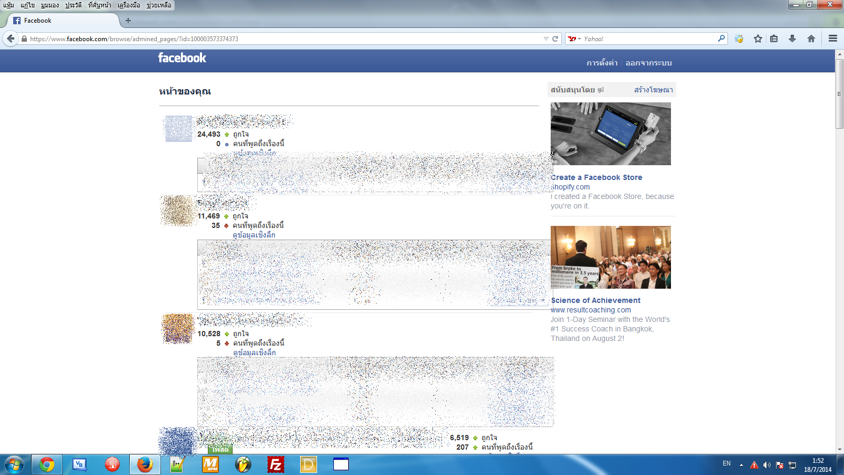This screenshot has height=475, width=844.
Task: Show hidden system tray icons arrow
Action: click(x=741, y=465)
